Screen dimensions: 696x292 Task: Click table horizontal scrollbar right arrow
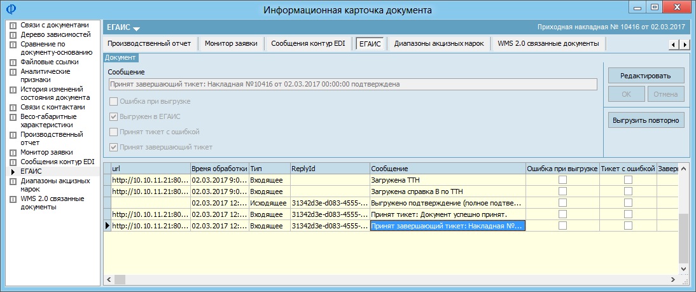pyautogui.click(x=674, y=279)
